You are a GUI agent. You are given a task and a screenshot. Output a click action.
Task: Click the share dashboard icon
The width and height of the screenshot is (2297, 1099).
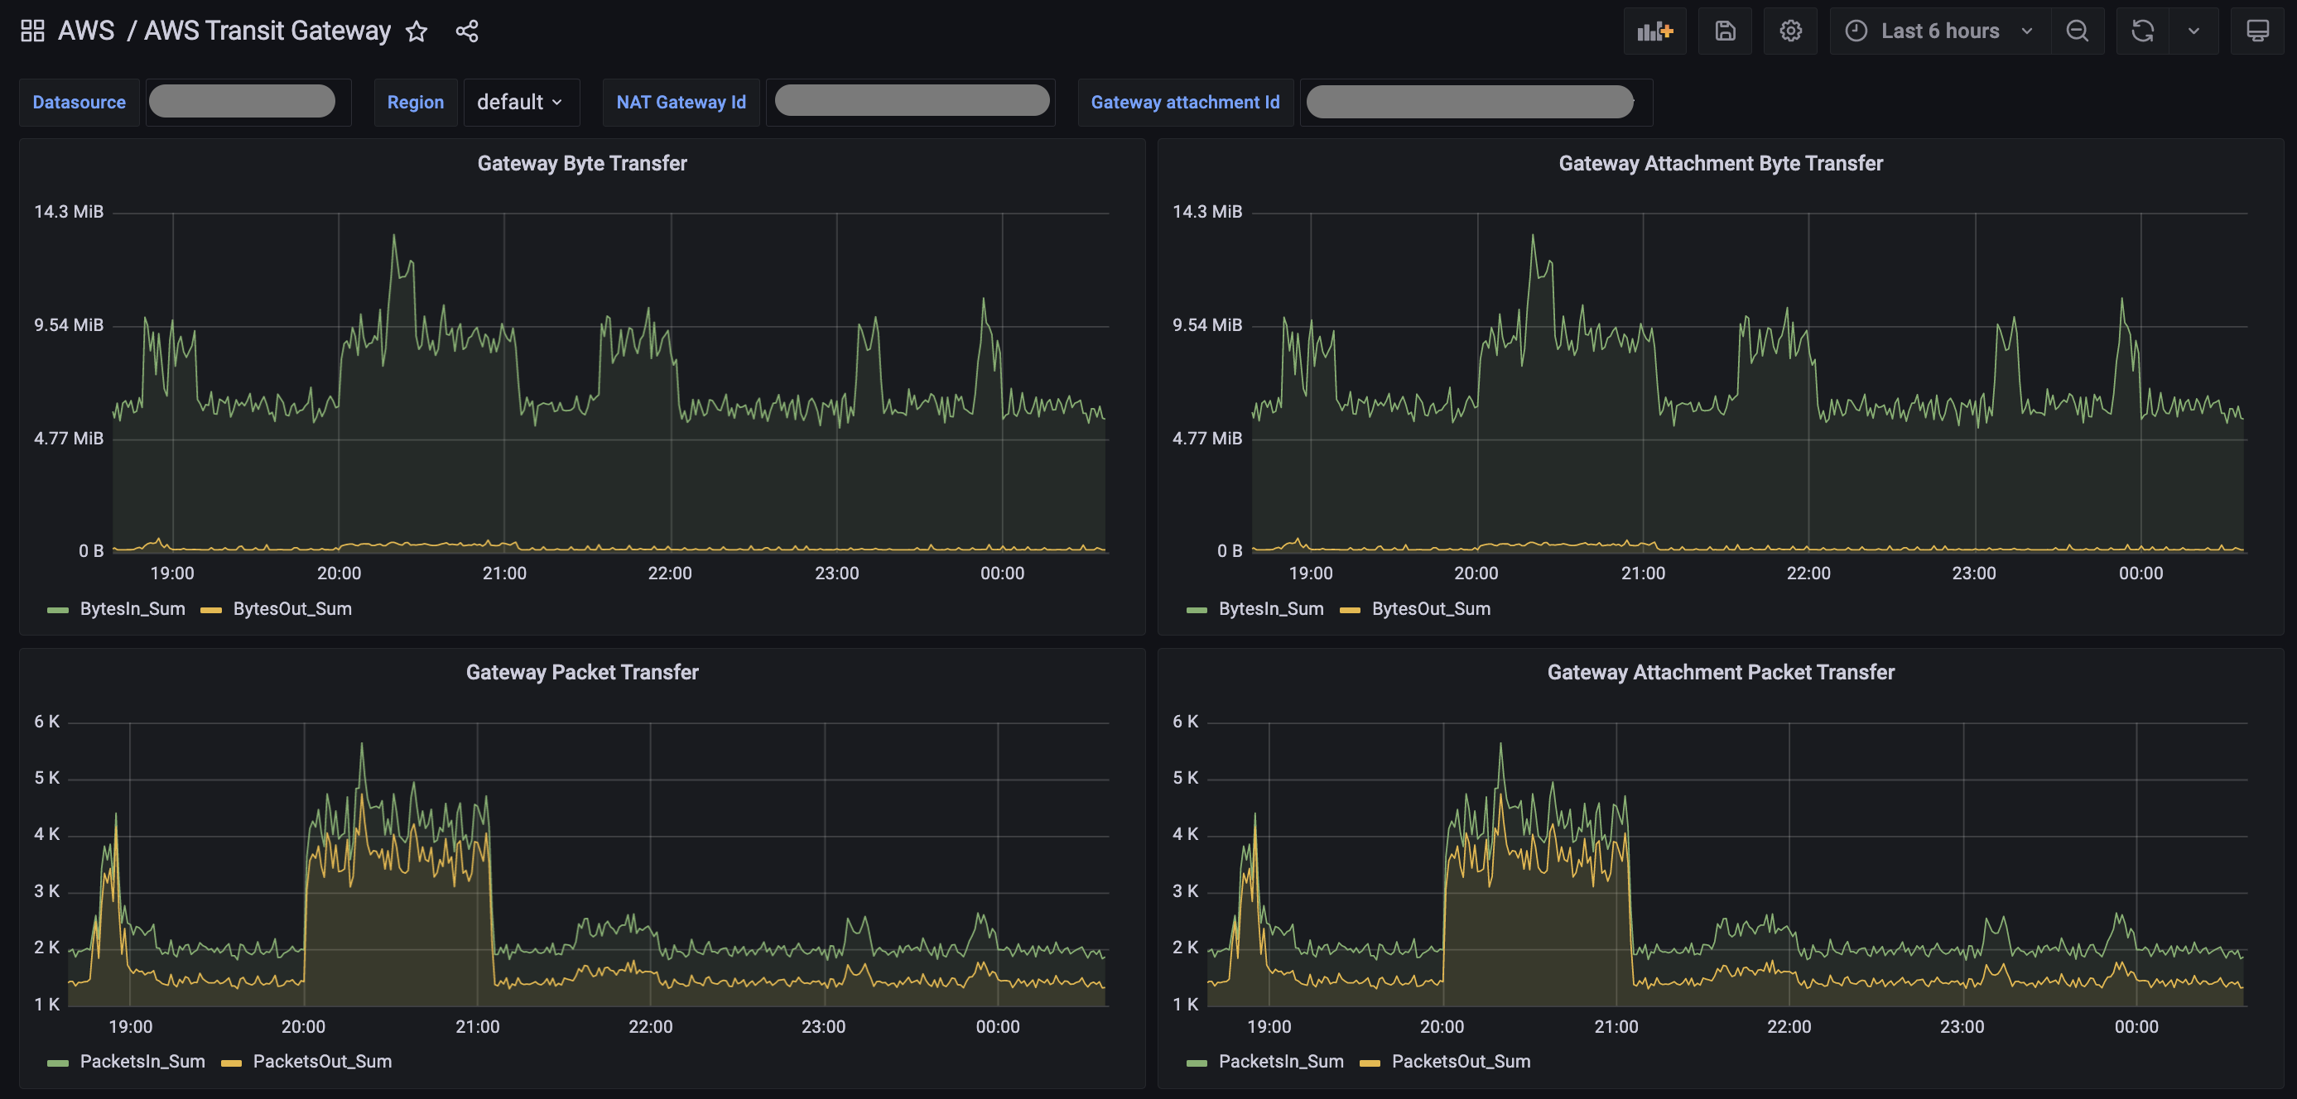tap(467, 32)
